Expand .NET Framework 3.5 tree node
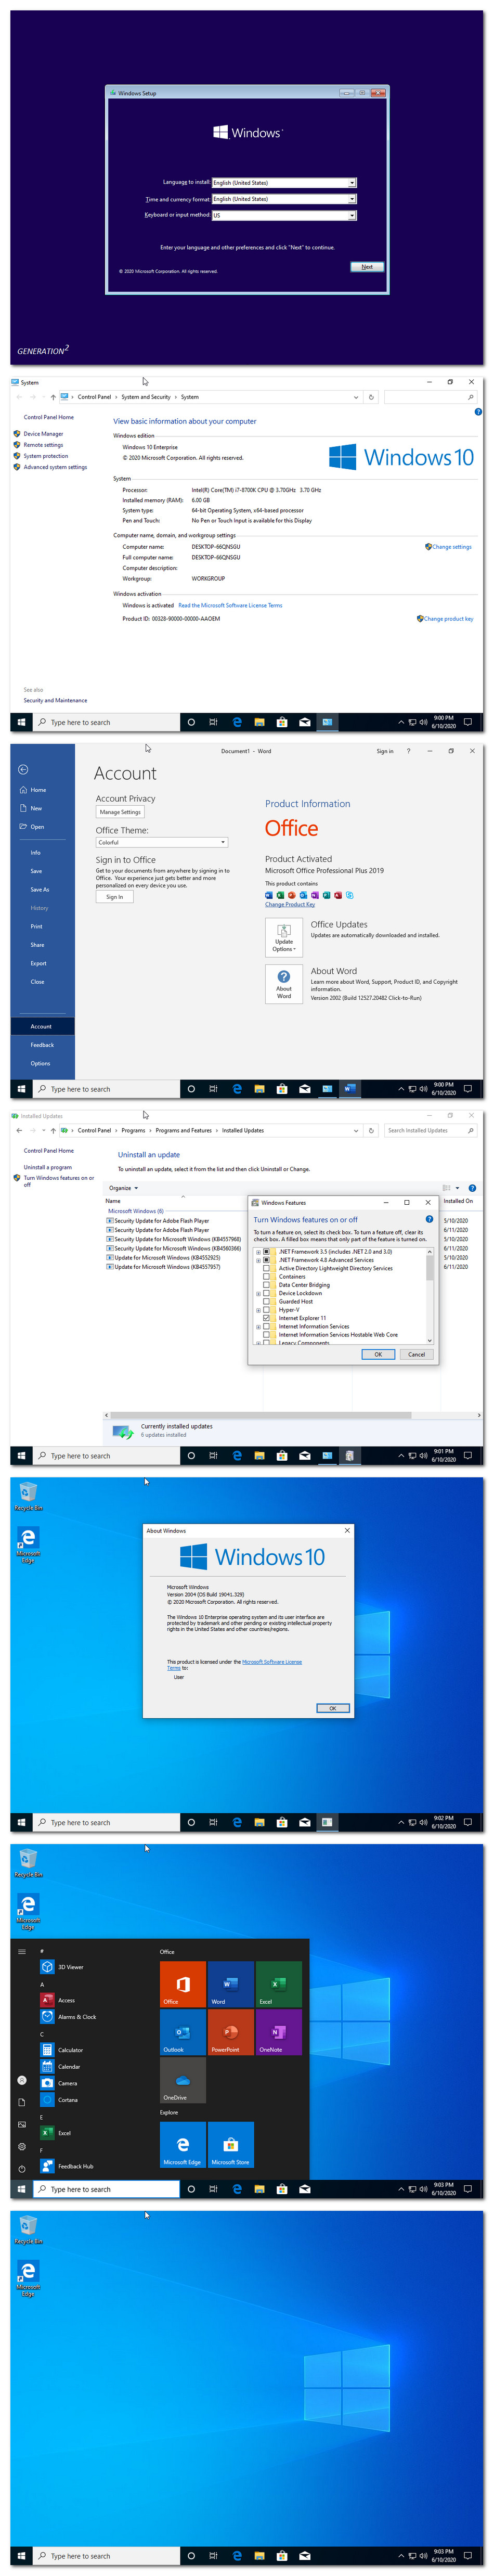This screenshot has width=494, height=2576. tap(258, 1252)
